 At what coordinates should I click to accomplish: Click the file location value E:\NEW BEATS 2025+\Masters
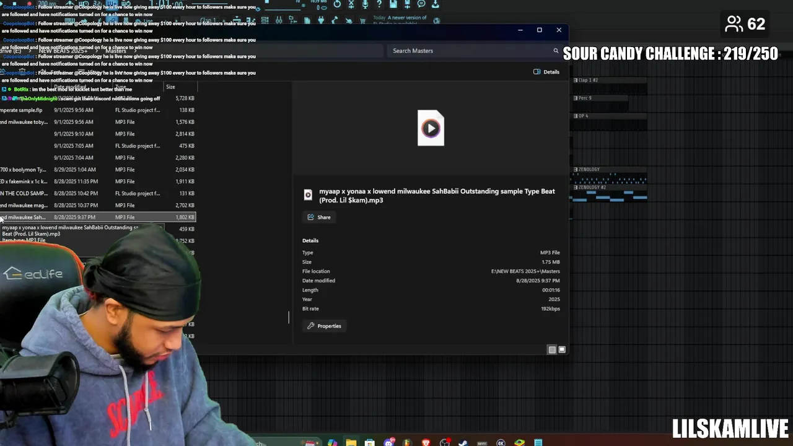tap(525, 271)
